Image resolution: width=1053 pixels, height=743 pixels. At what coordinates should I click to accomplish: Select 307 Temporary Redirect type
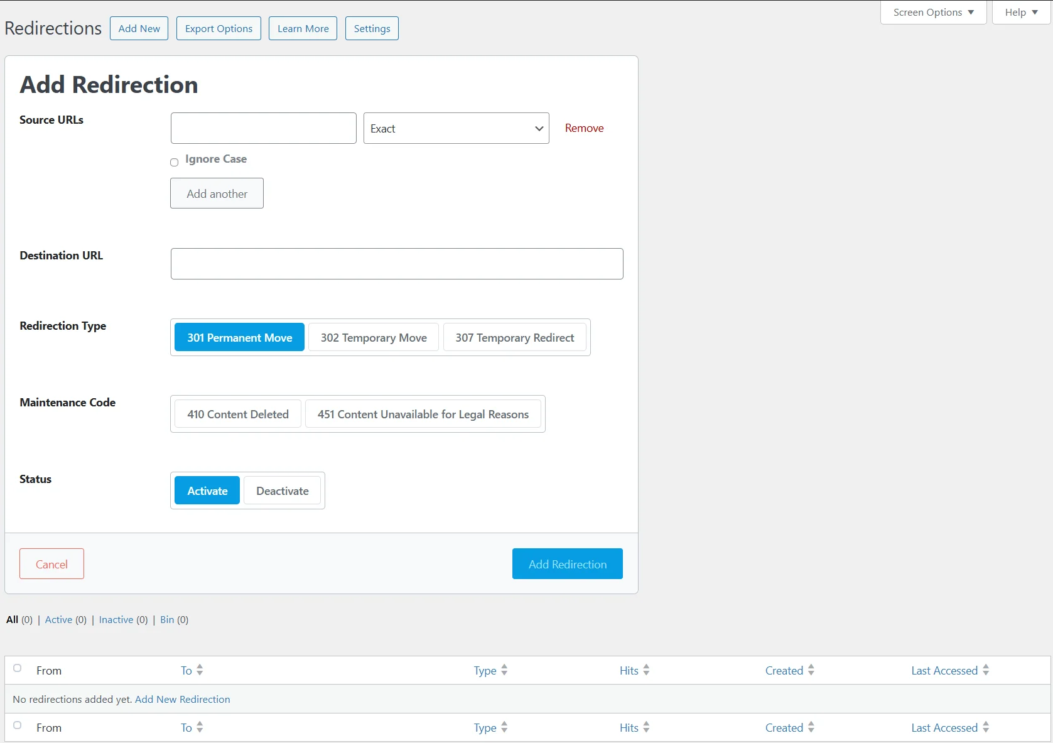point(515,337)
